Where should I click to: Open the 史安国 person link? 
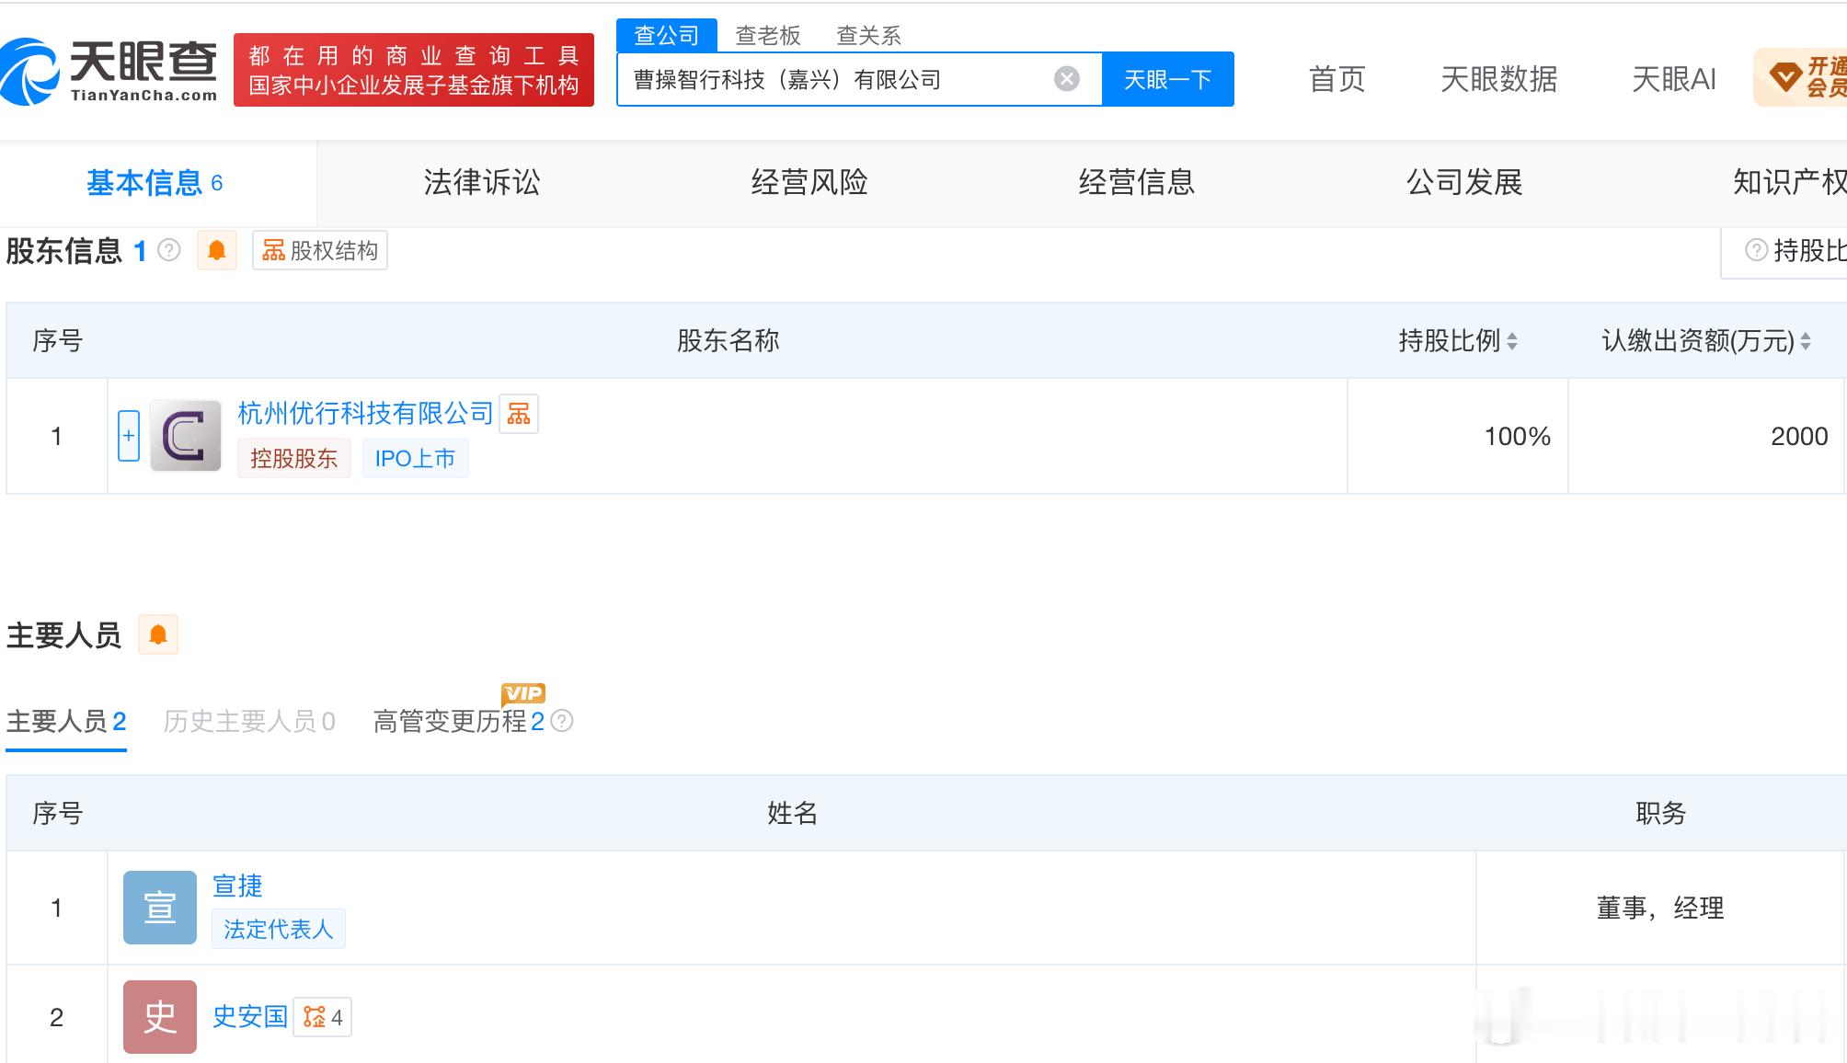point(250,1017)
